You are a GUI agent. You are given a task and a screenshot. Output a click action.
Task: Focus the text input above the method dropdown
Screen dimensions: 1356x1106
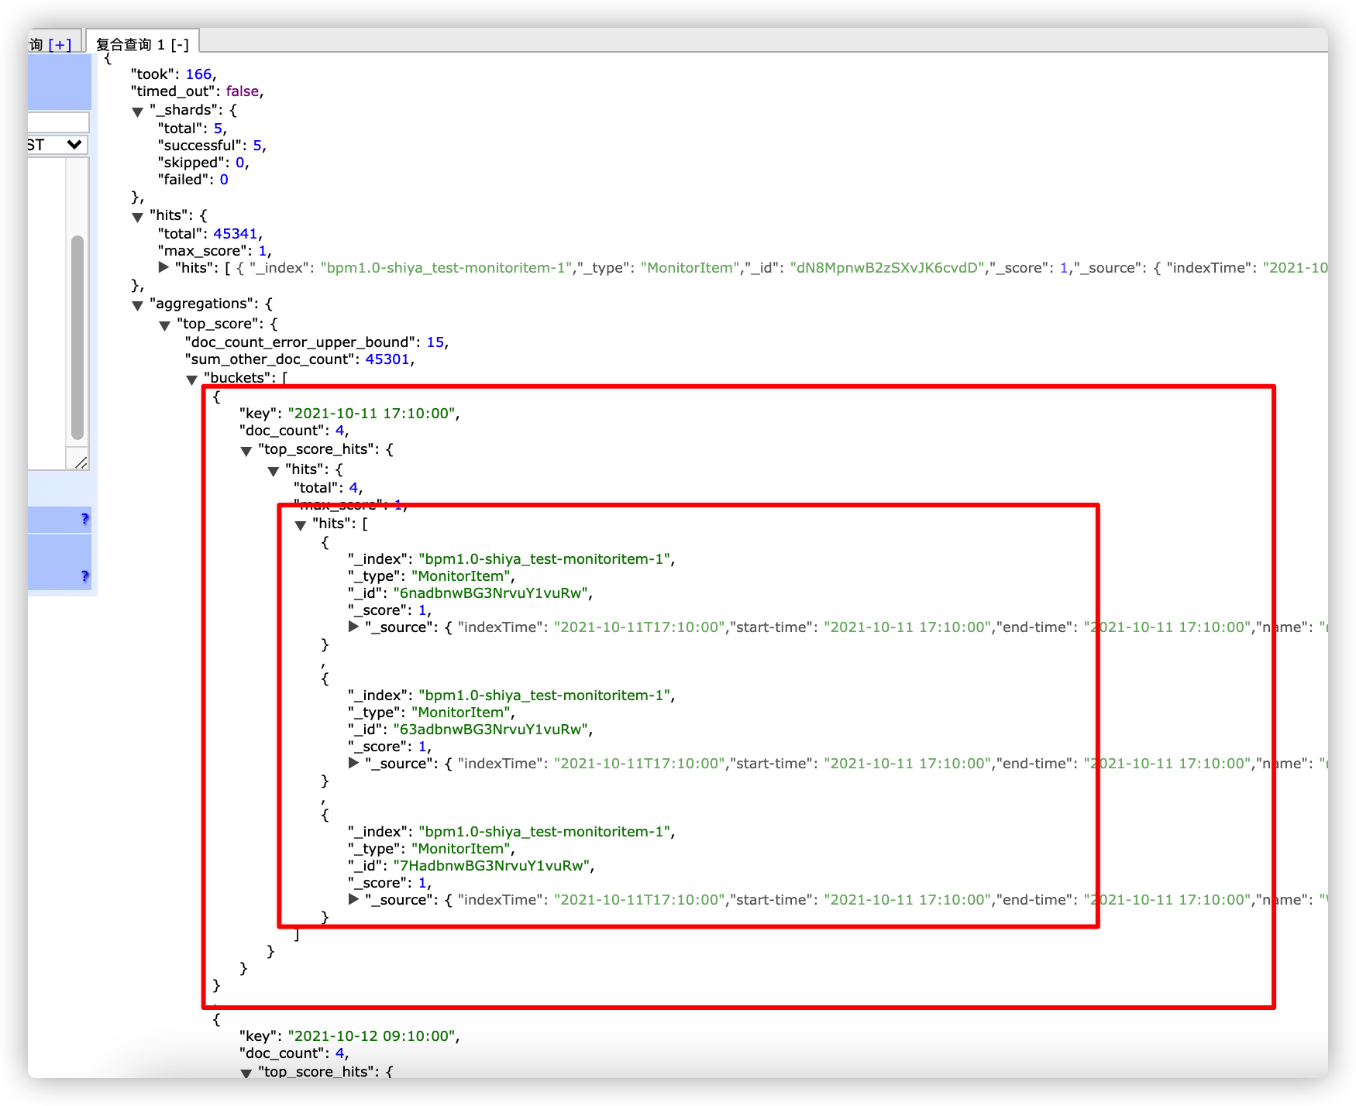[x=58, y=122]
